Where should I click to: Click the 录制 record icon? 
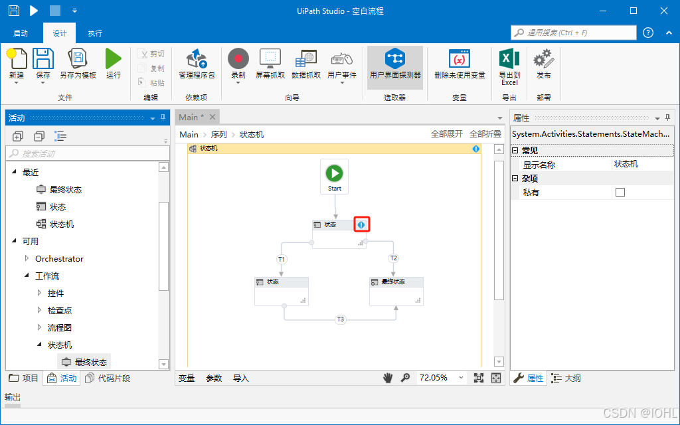point(238,58)
